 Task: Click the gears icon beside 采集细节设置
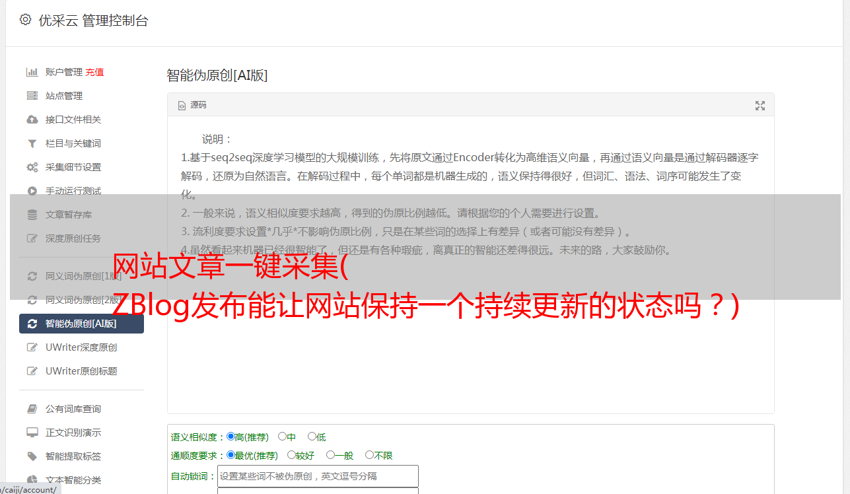tap(32, 167)
